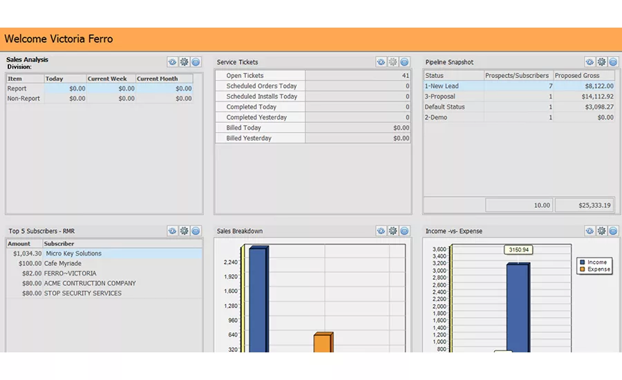
Task: Collapse the Pipeline Snapshot panel
Action: click(x=613, y=62)
